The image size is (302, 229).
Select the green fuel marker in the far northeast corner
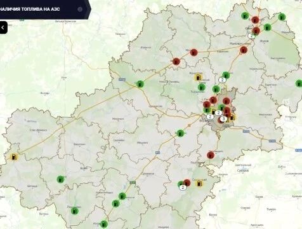[x=282, y=17]
